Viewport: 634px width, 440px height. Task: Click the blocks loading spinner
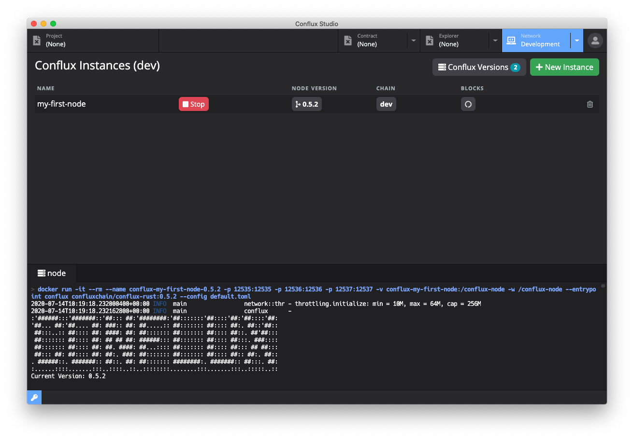click(468, 104)
